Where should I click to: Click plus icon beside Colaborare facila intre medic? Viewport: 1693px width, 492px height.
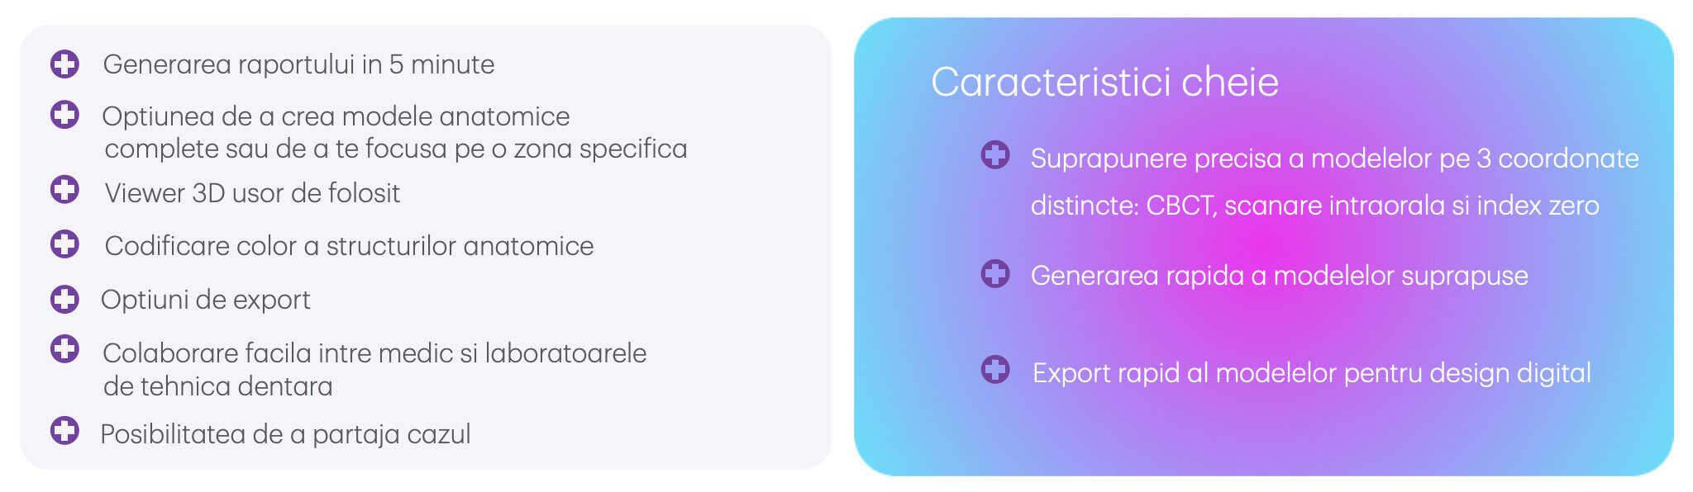(x=64, y=349)
